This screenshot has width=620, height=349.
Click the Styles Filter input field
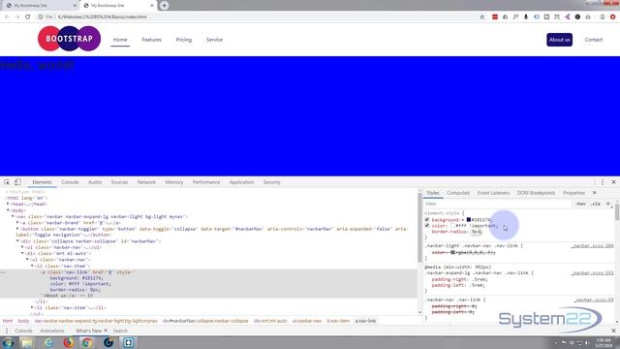[x=498, y=204]
